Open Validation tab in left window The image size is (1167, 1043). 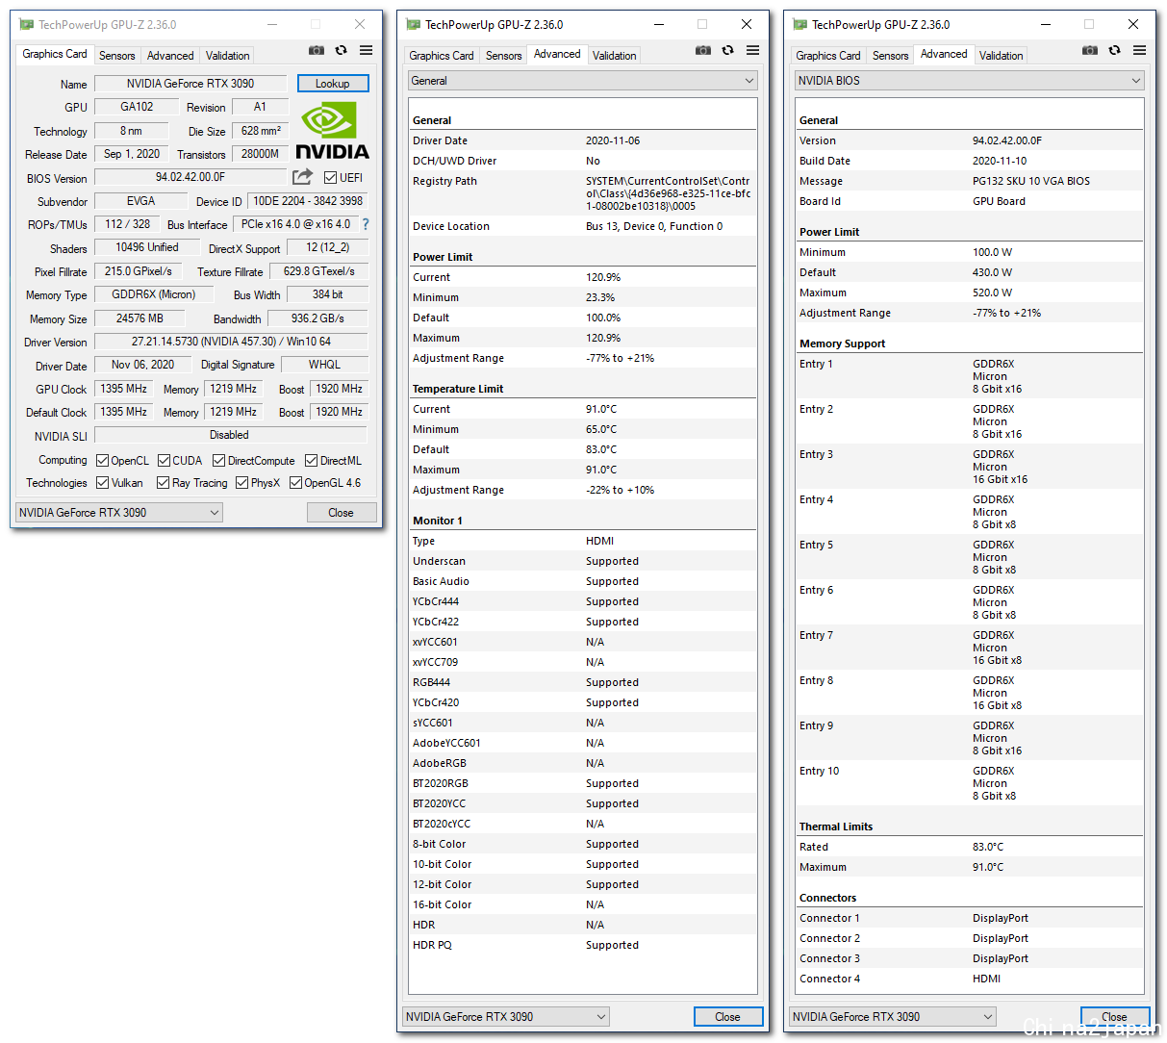click(228, 56)
